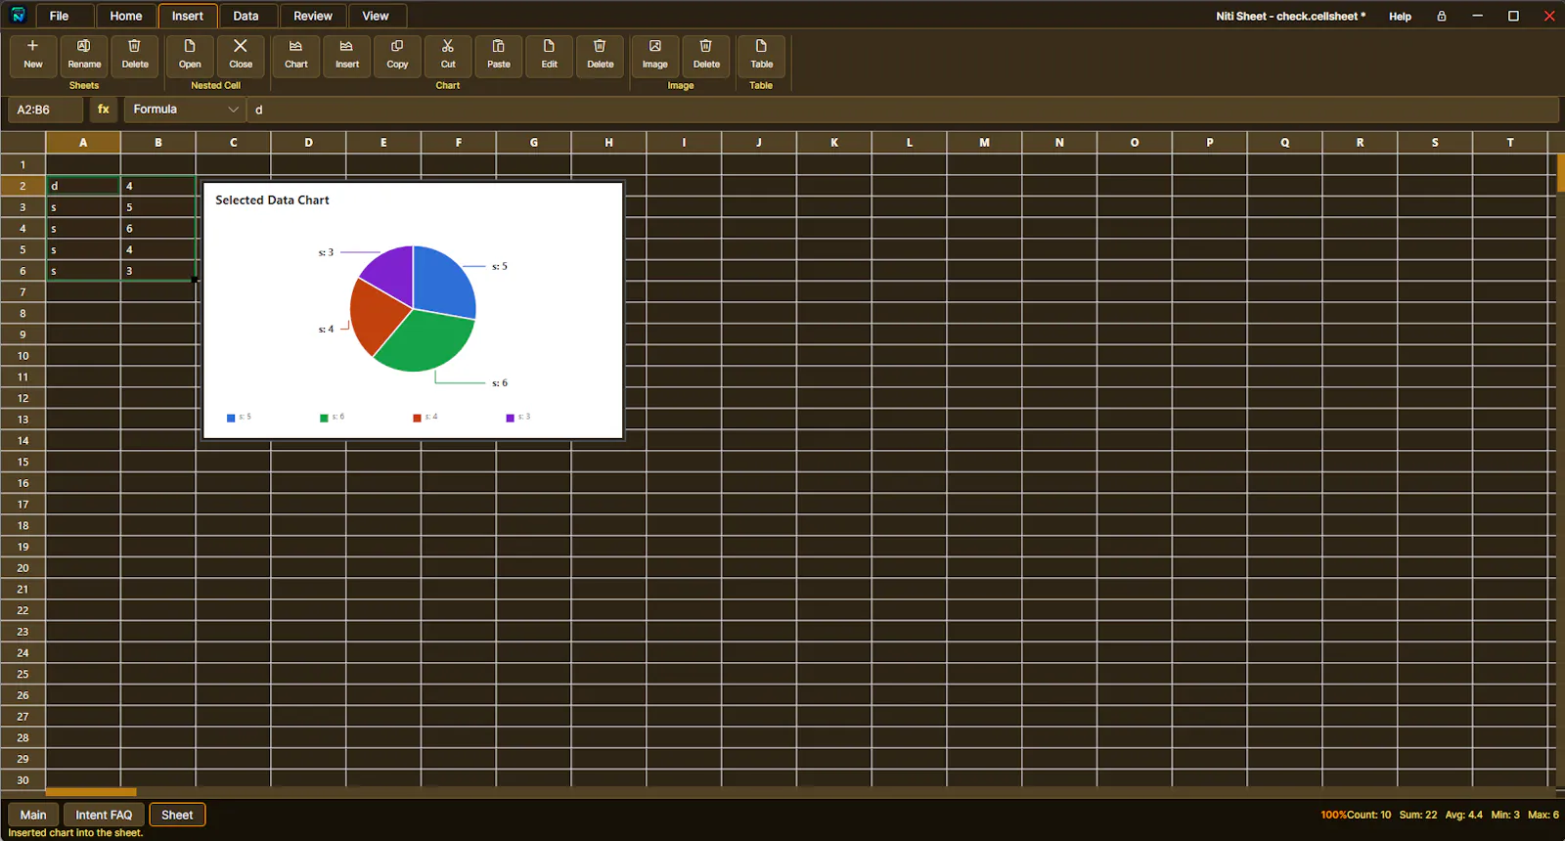1565x841 pixels.
Task: Close the nested cell with Close icon
Action: point(241,55)
